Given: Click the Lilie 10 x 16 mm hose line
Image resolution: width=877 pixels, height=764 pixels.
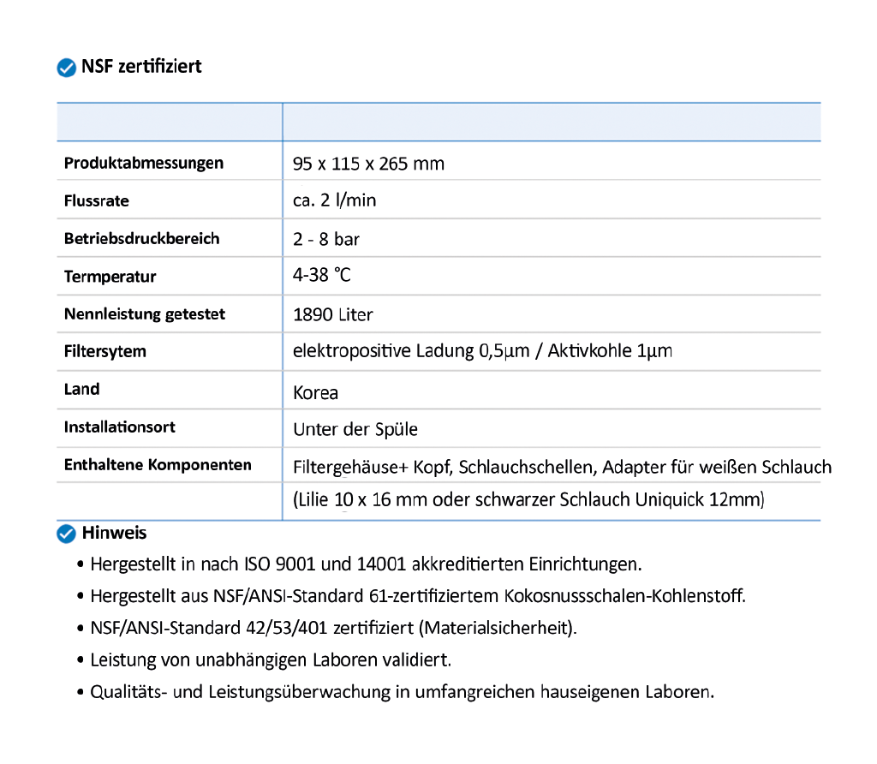Looking at the screenshot, I should tap(528, 499).
